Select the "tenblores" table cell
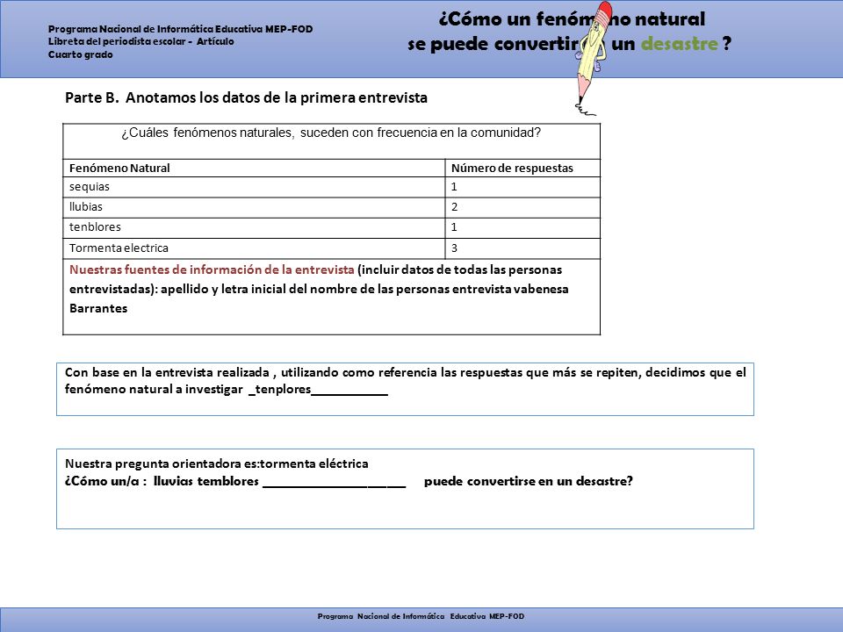The image size is (843, 632). (x=254, y=228)
